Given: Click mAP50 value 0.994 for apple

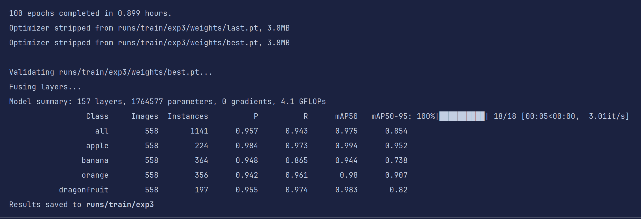Looking at the screenshot, I should coord(346,146).
